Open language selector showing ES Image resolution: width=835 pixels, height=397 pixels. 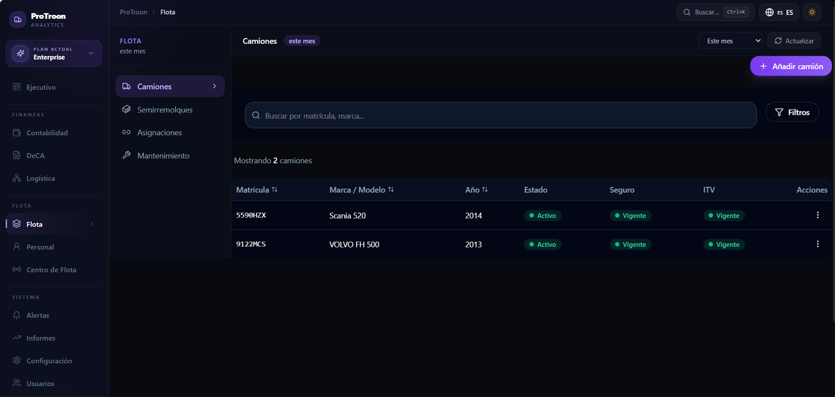click(779, 12)
